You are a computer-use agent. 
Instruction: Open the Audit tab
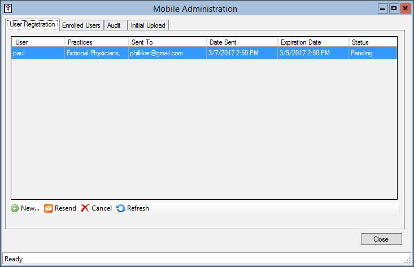pyautogui.click(x=115, y=25)
